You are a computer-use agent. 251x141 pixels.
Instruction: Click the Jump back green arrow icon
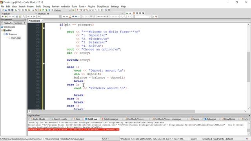pos(127,13)
